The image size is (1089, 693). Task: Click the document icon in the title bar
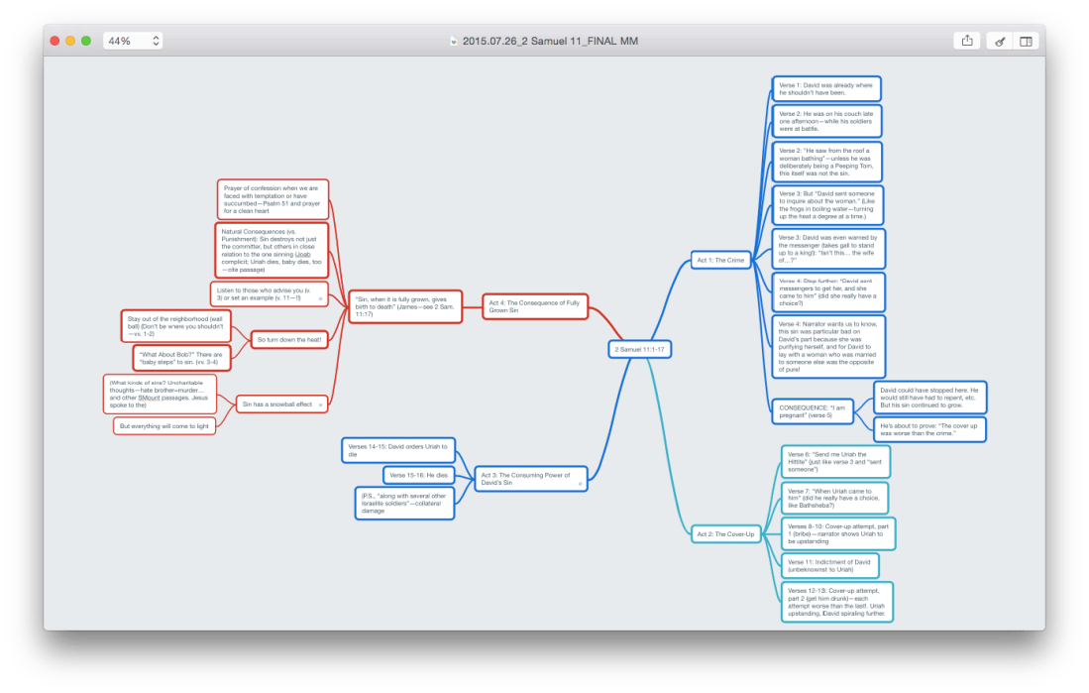454,42
